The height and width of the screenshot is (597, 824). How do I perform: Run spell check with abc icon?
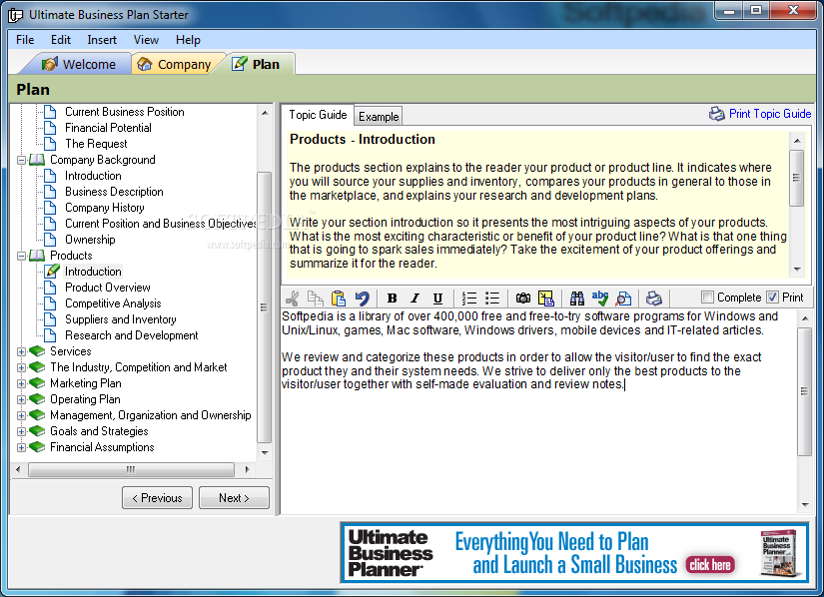pos(600,298)
